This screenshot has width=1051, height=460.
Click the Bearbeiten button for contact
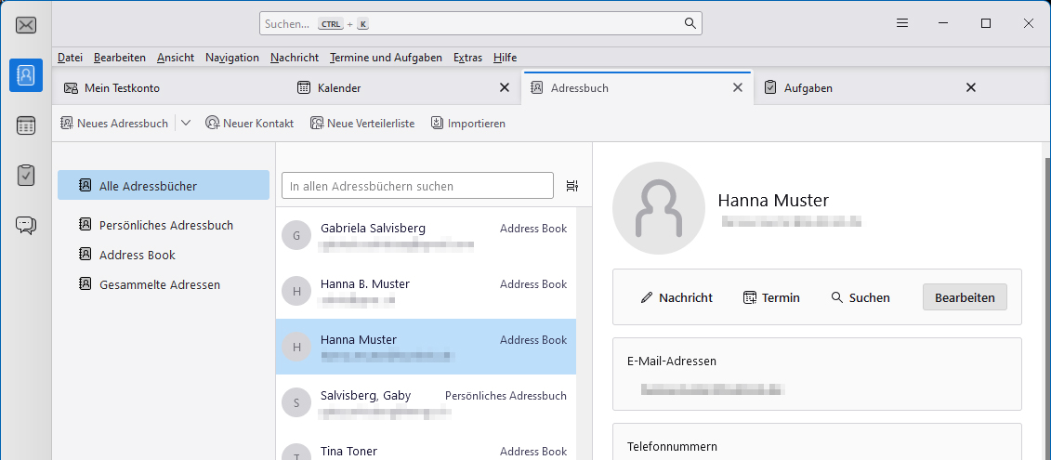[964, 297]
